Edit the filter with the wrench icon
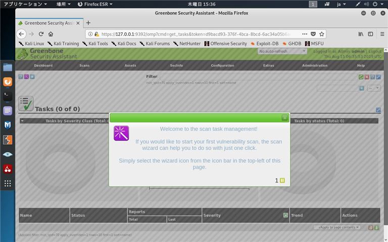The height and width of the screenshot is (242, 388). (x=378, y=77)
